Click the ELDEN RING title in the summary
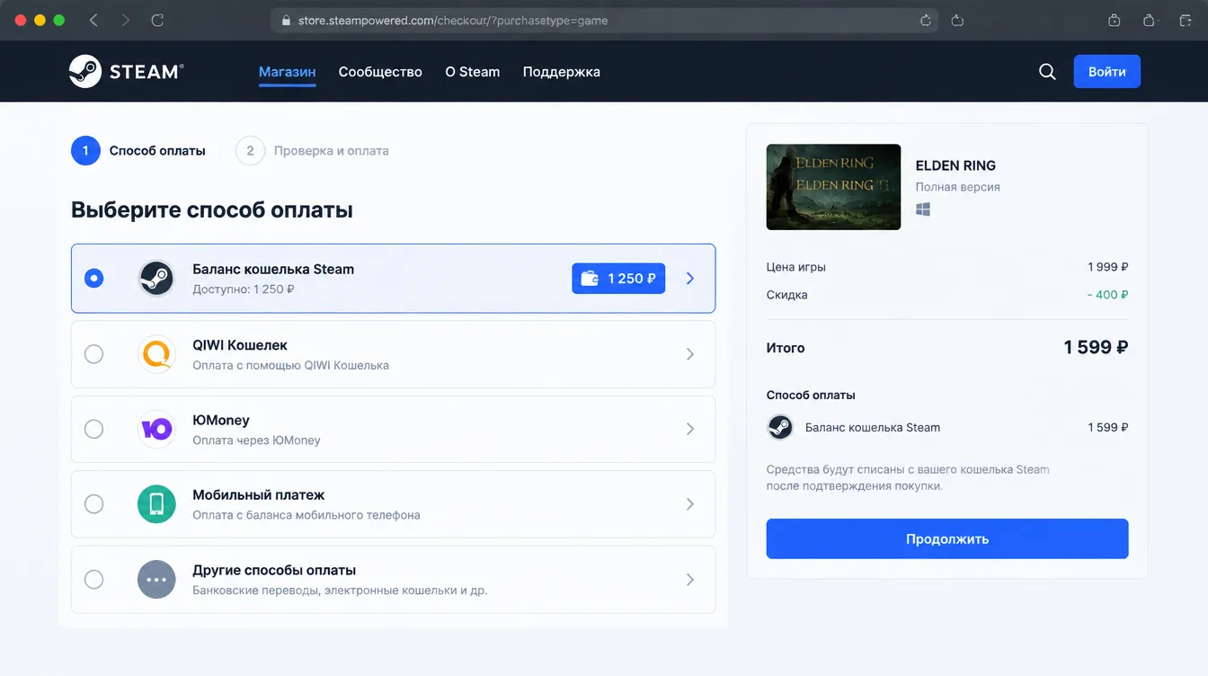The width and height of the screenshot is (1208, 676). tap(955, 165)
